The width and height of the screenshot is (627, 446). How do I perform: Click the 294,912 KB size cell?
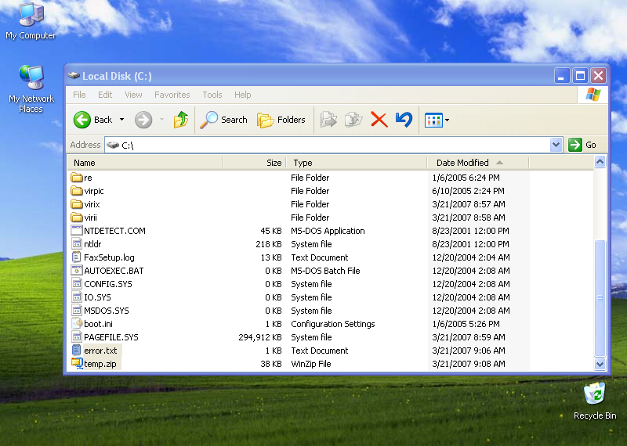260,337
